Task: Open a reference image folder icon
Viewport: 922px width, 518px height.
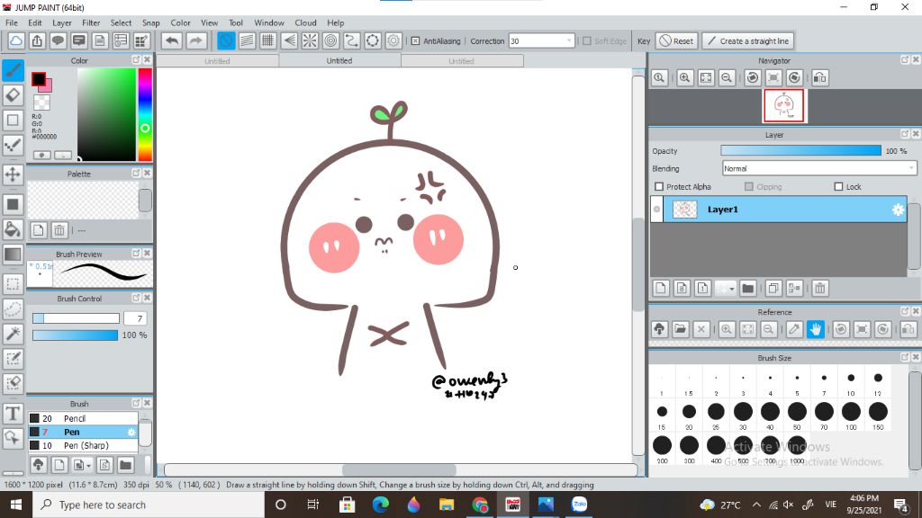Action: click(680, 329)
